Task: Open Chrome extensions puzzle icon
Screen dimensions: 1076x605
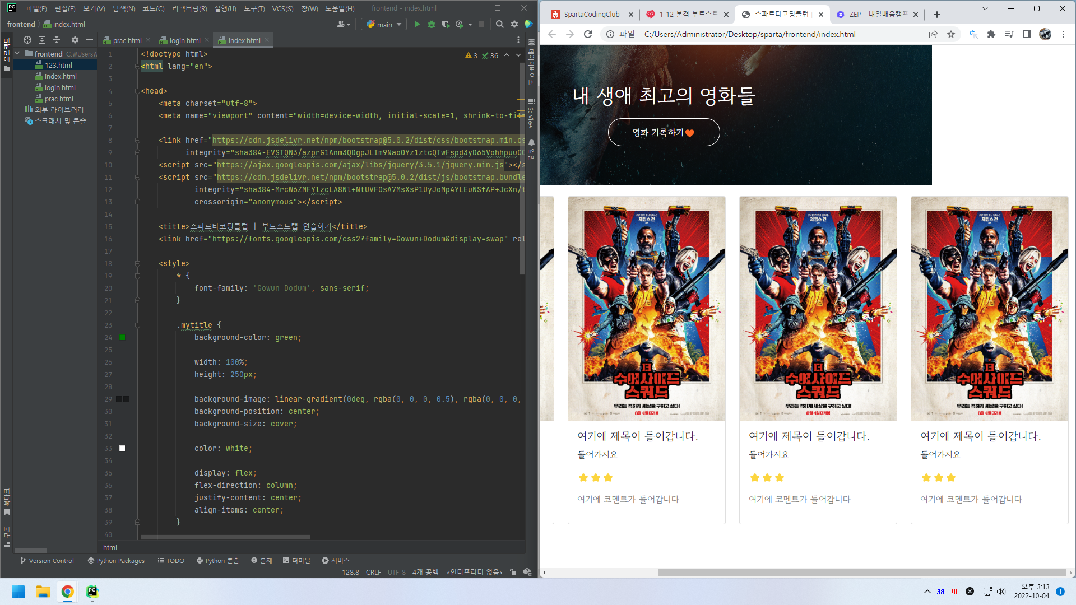Action: click(x=991, y=34)
